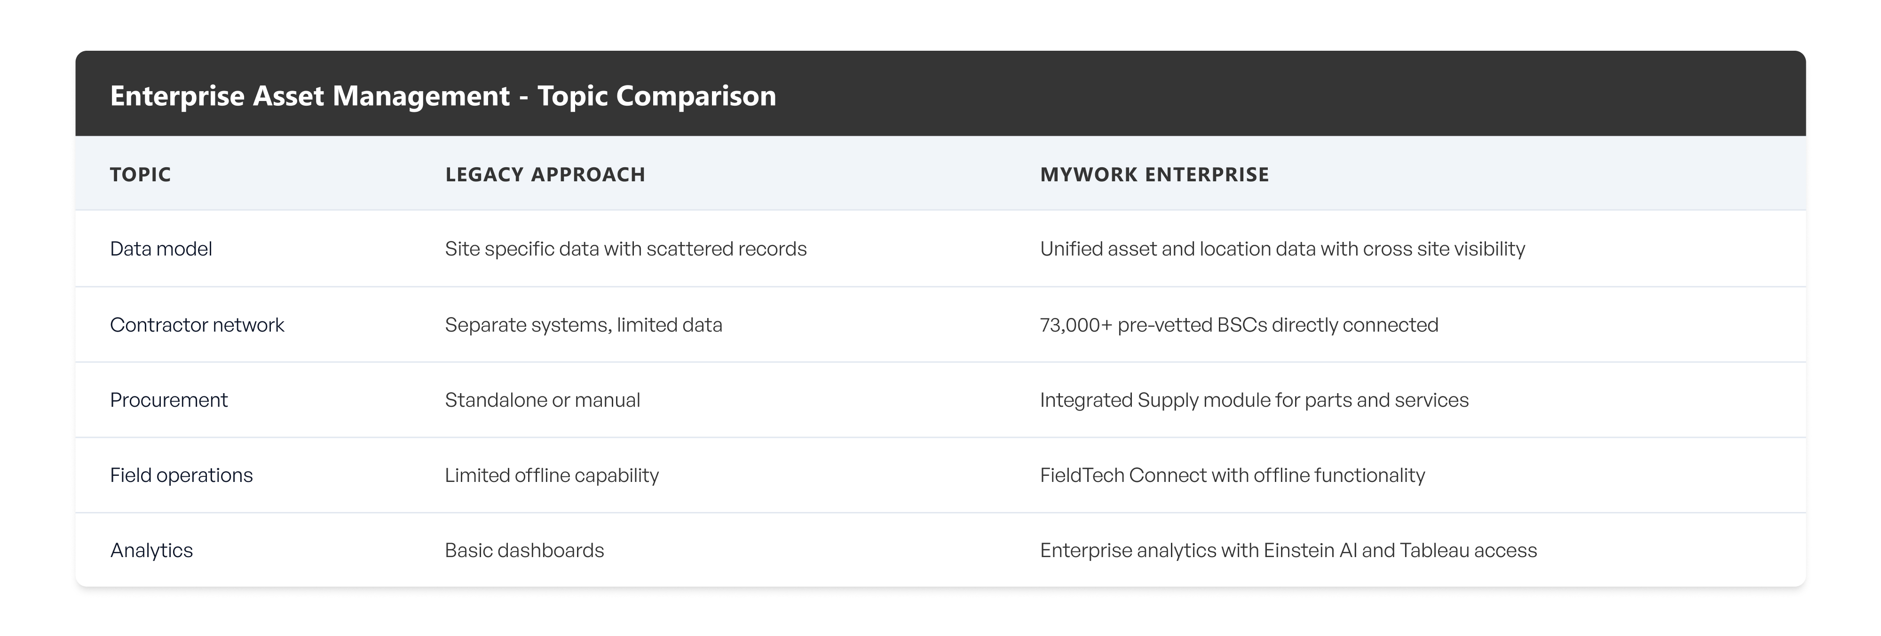The image size is (1881, 636).
Task: Select the Procurement row label
Action: pyautogui.click(x=169, y=400)
